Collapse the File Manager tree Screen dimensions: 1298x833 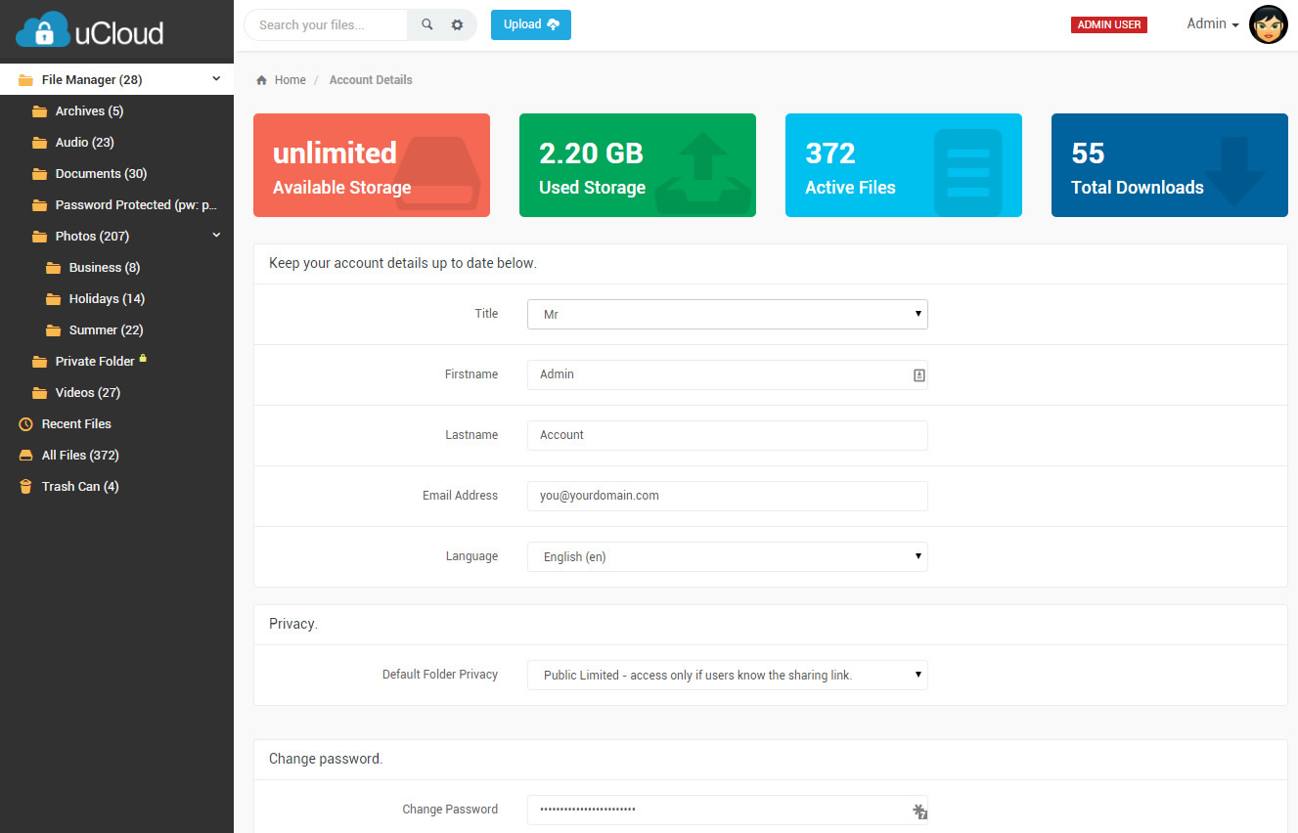(216, 79)
